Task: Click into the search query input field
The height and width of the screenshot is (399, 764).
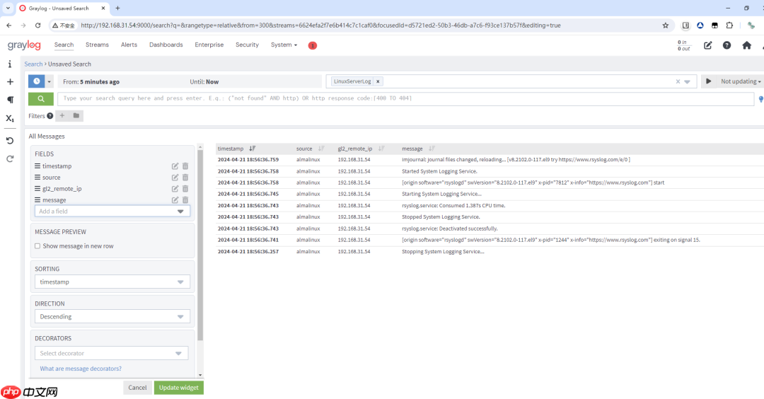Action: click(403, 98)
